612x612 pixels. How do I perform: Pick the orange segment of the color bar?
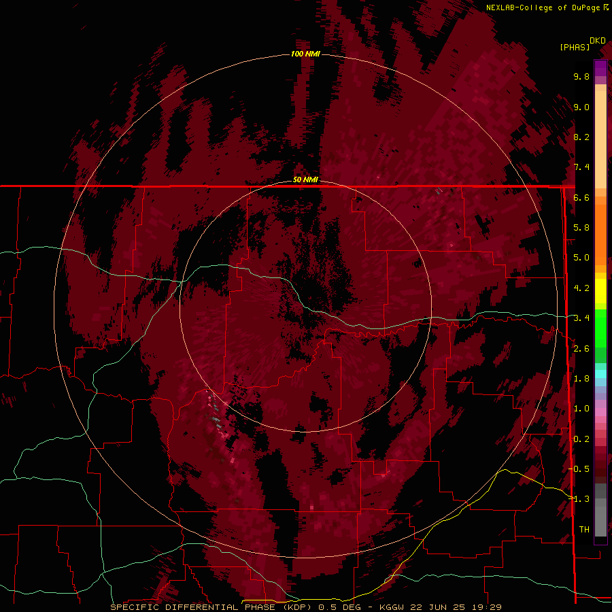coord(600,231)
